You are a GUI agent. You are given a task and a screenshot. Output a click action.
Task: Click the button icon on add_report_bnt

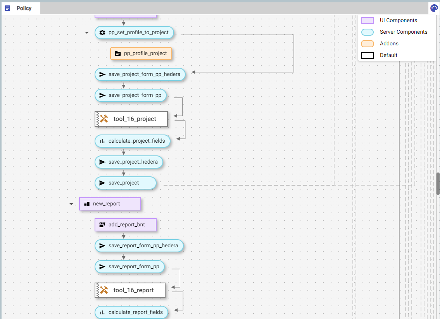[x=102, y=225]
